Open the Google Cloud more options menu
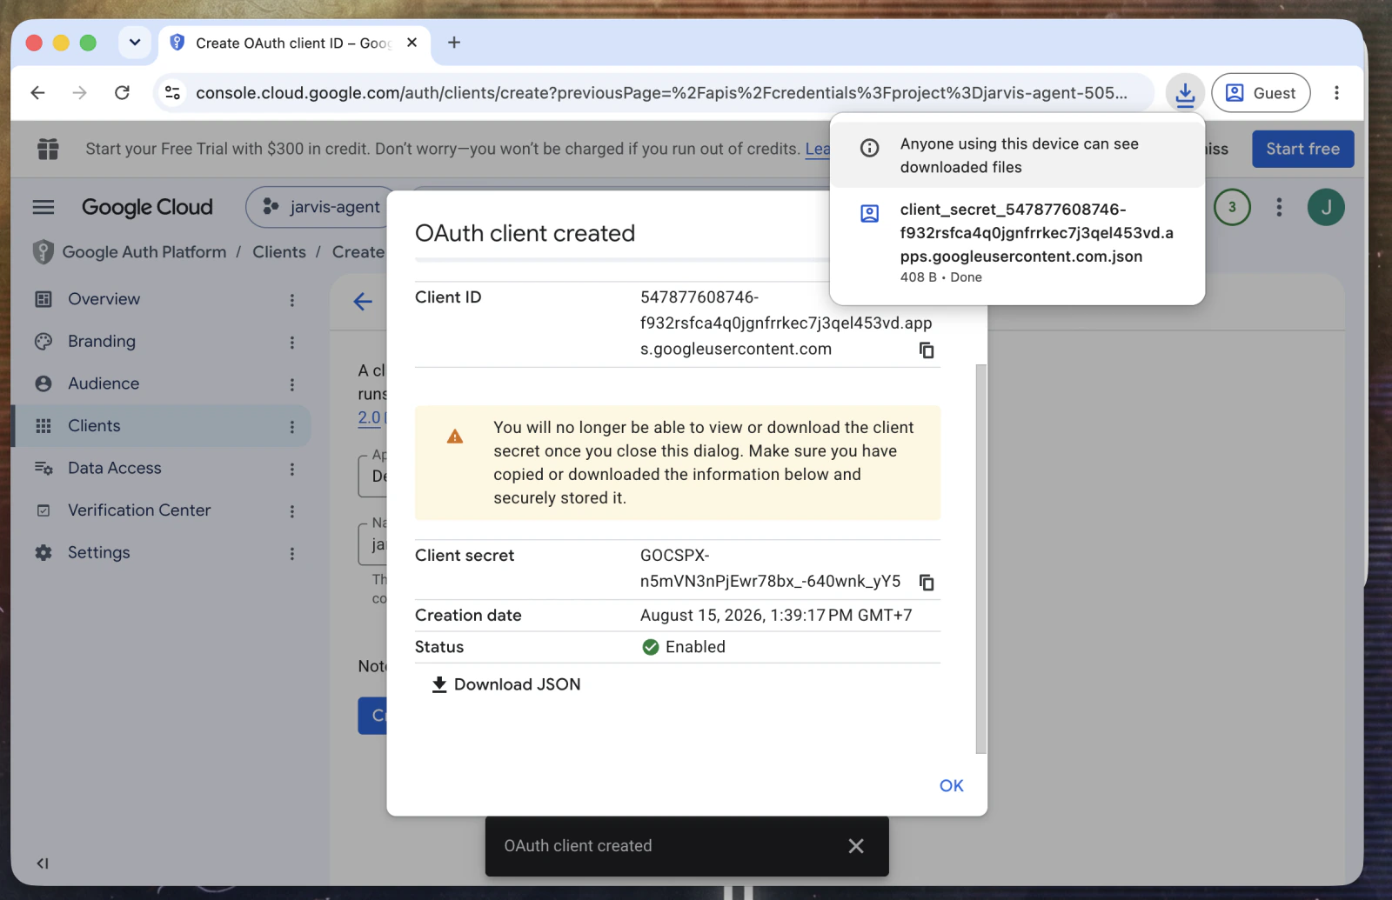1392x900 pixels. tap(1279, 207)
